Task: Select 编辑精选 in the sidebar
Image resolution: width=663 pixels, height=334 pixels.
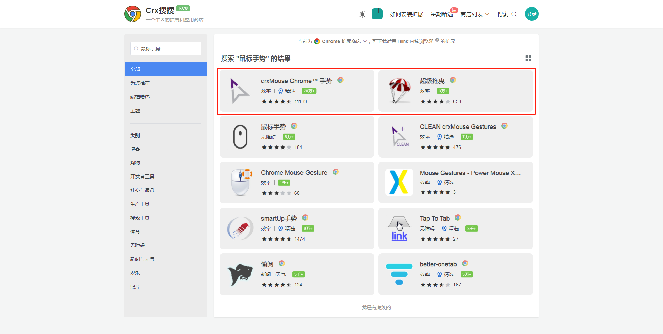Action: tap(140, 97)
